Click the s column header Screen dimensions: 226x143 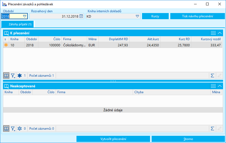click(6, 39)
